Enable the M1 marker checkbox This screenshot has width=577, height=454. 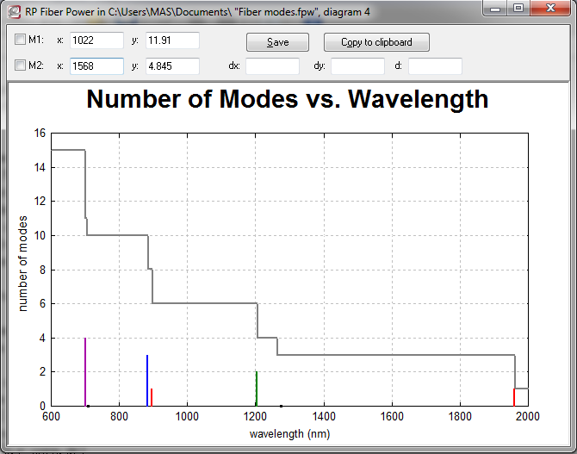click(x=21, y=40)
